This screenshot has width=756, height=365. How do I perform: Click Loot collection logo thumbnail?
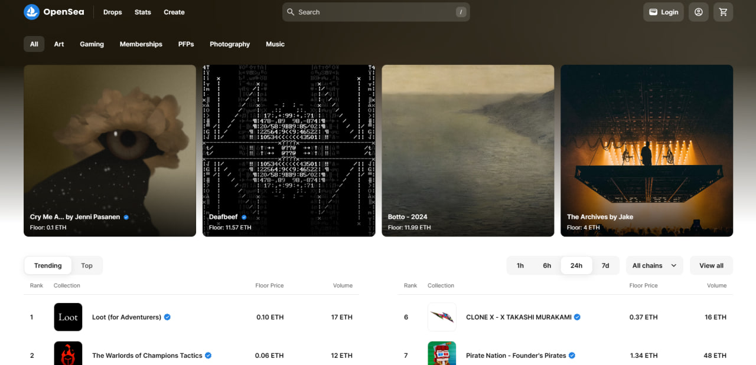(68, 317)
